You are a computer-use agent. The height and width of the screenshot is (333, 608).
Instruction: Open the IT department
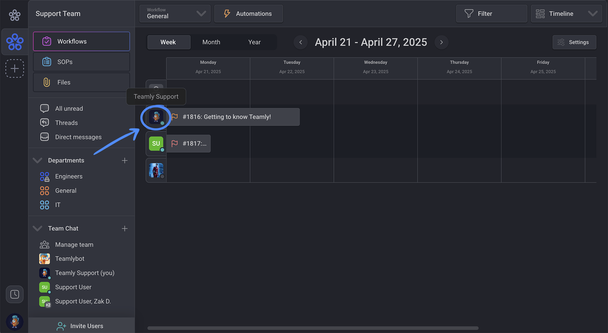[57, 205]
